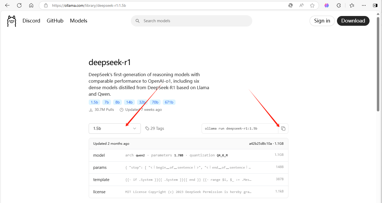Screen dimensions: 382x203
Task: Click the Download button
Action: click(x=353, y=21)
